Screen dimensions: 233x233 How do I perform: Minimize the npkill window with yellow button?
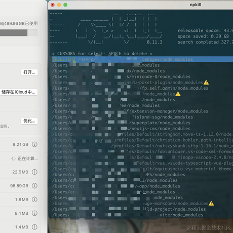(x=59, y=5)
